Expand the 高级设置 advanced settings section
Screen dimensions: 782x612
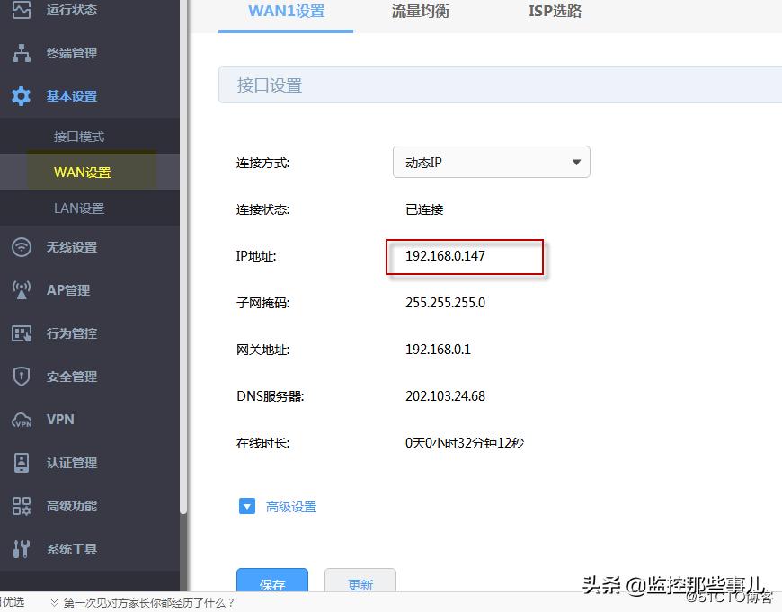pyautogui.click(x=291, y=506)
